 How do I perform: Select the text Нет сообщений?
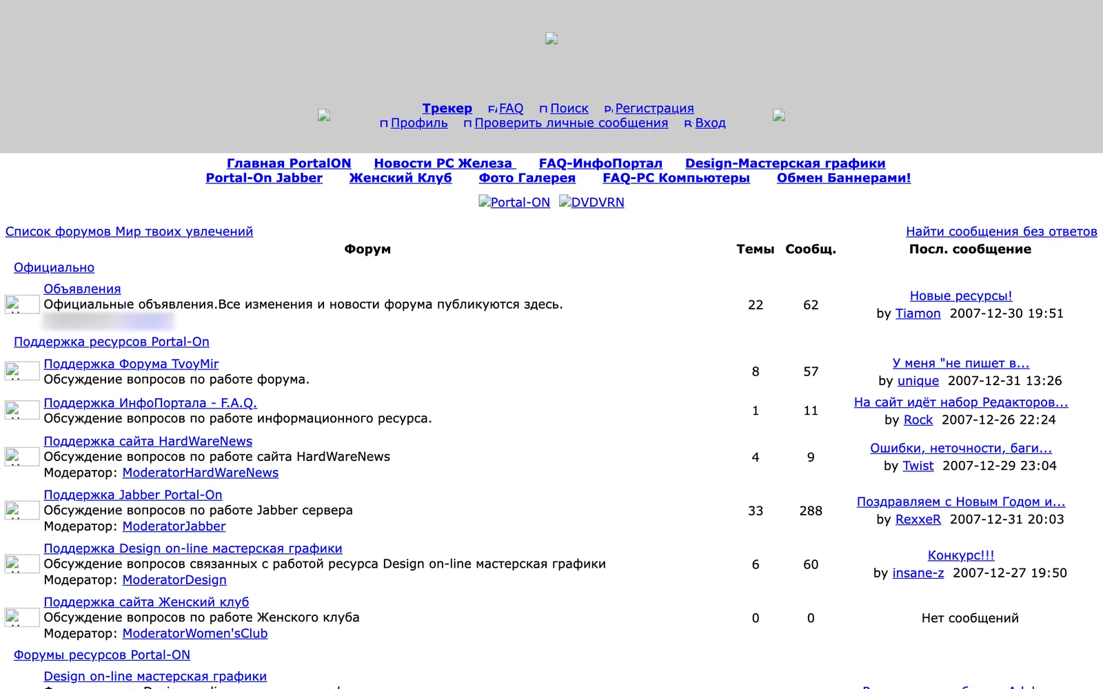[970, 618]
